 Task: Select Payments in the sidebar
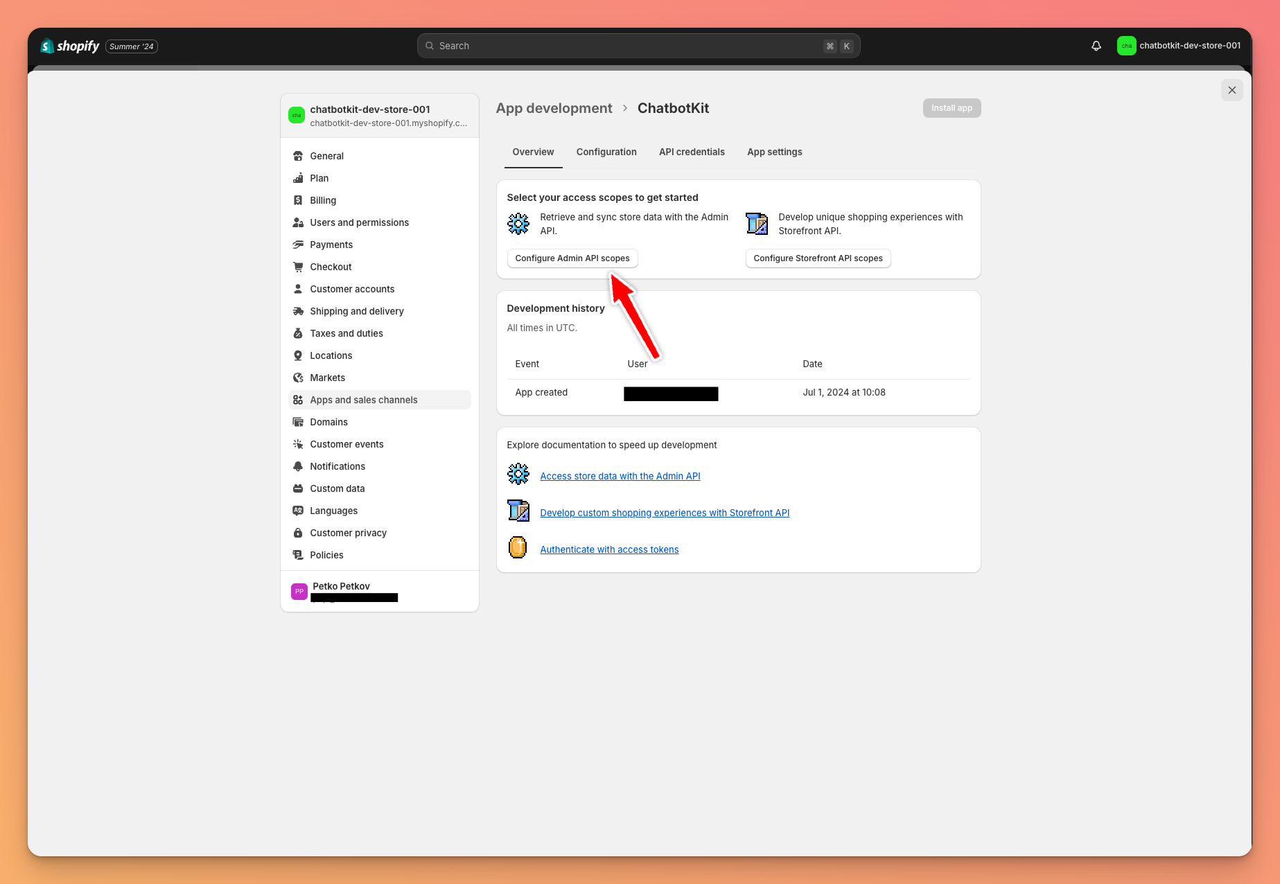pos(380,245)
